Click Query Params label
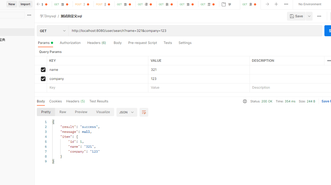This screenshot has width=331, height=185. pos(50,52)
